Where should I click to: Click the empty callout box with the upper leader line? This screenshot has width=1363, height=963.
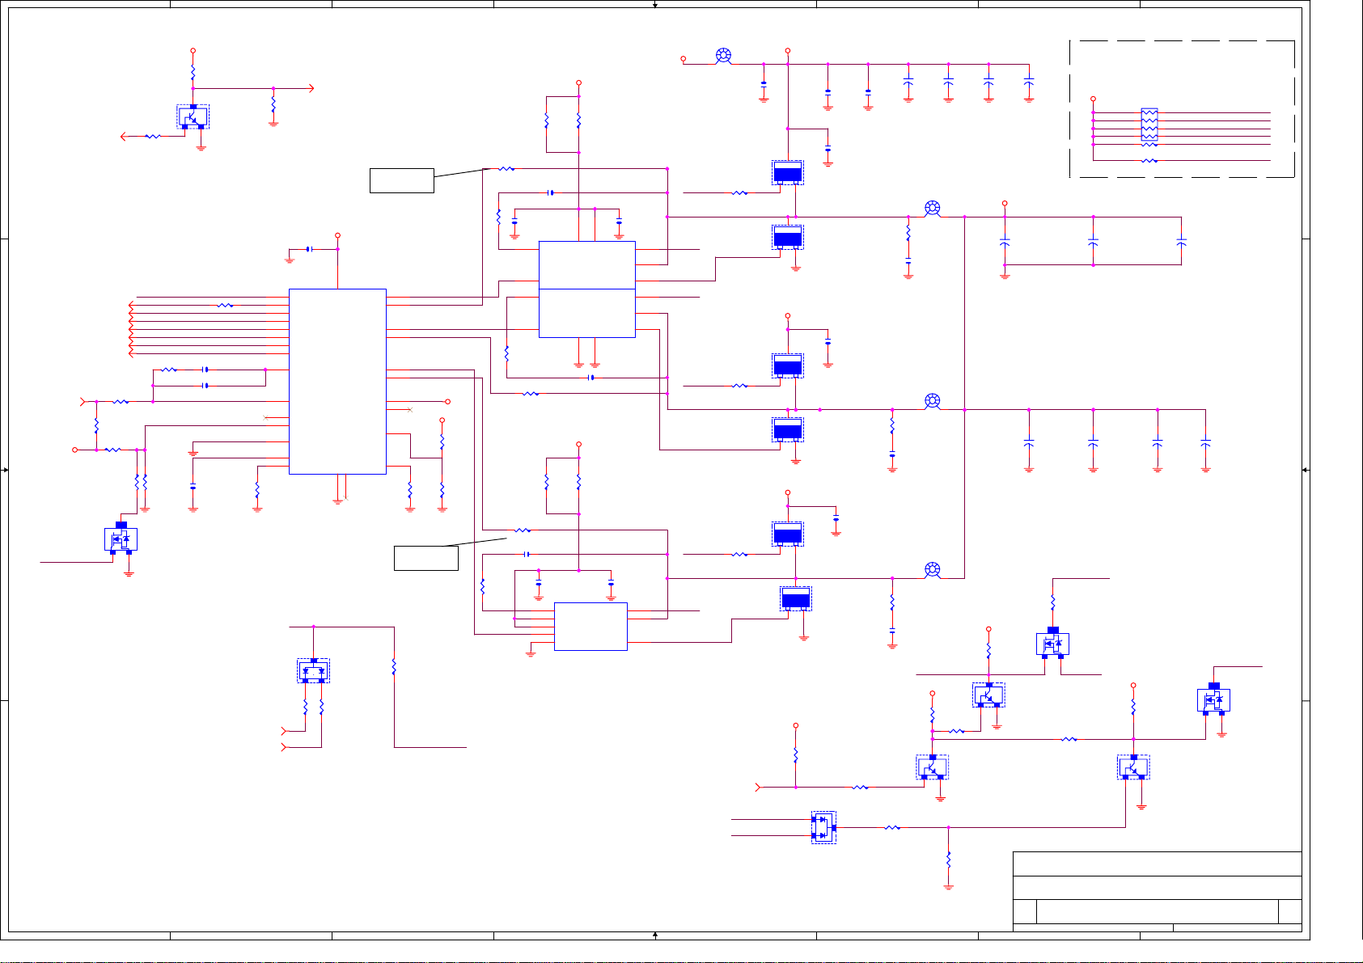pyautogui.click(x=402, y=180)
